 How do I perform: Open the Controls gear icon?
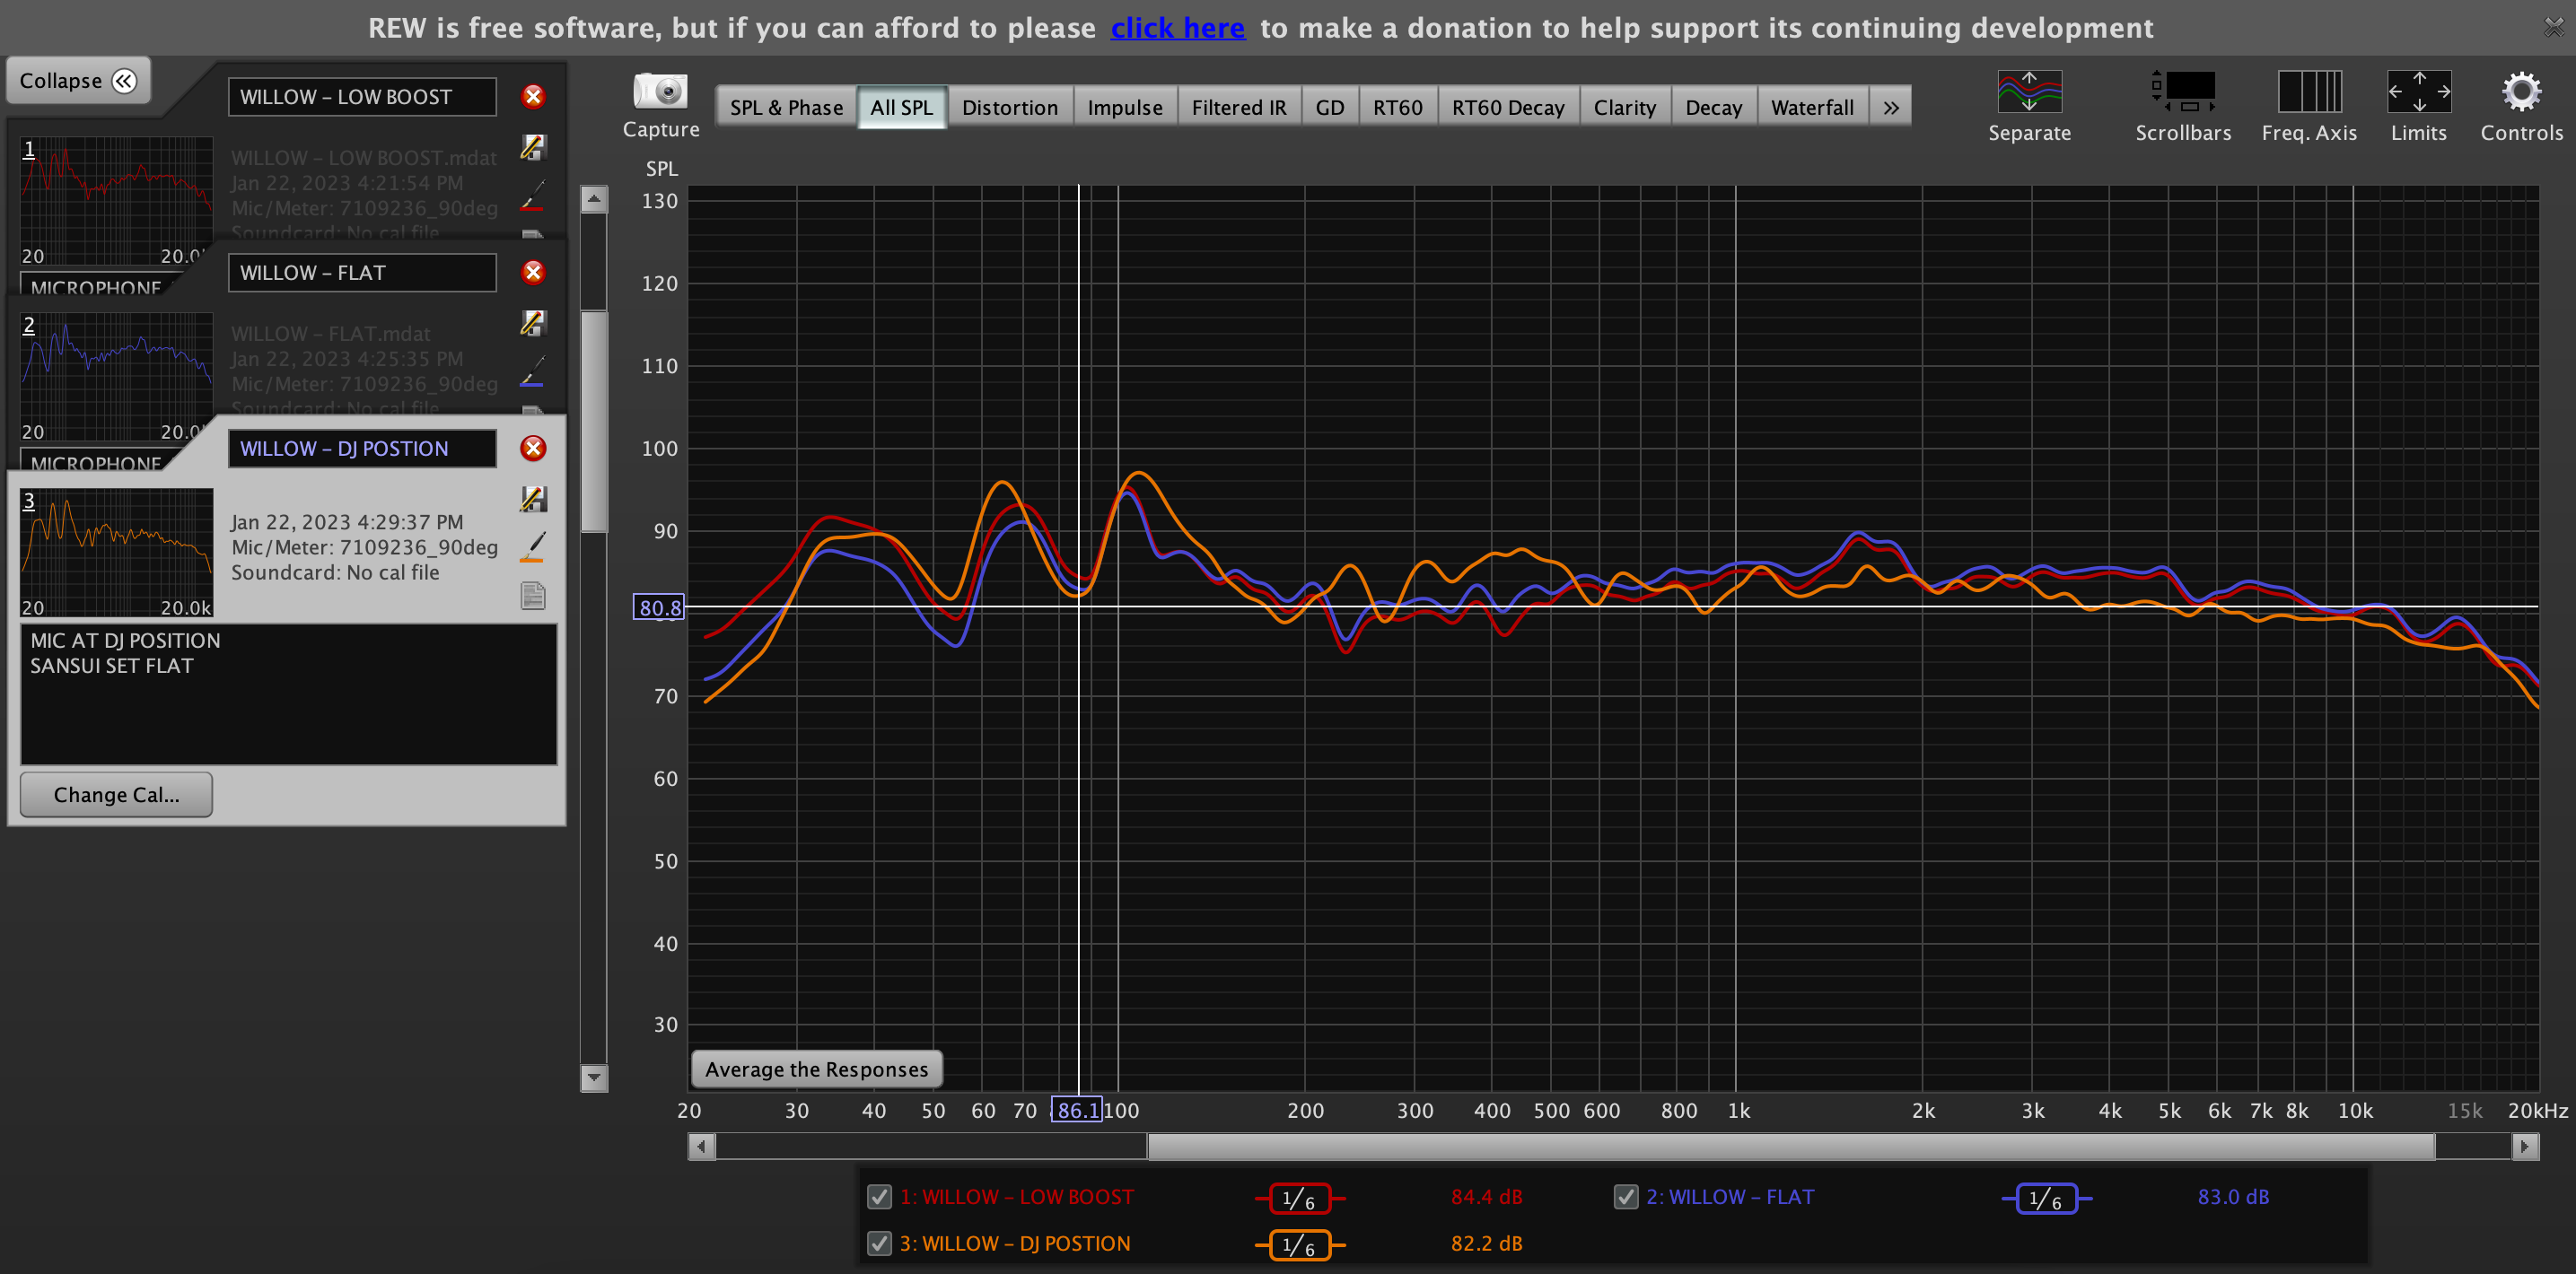tap(2520, 92)
